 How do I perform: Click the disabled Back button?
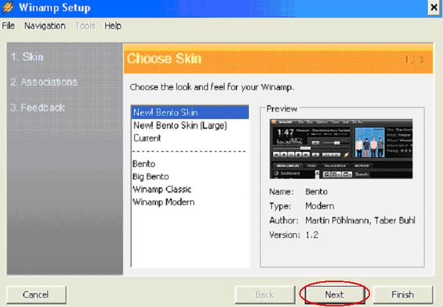(x=265, y=295)
